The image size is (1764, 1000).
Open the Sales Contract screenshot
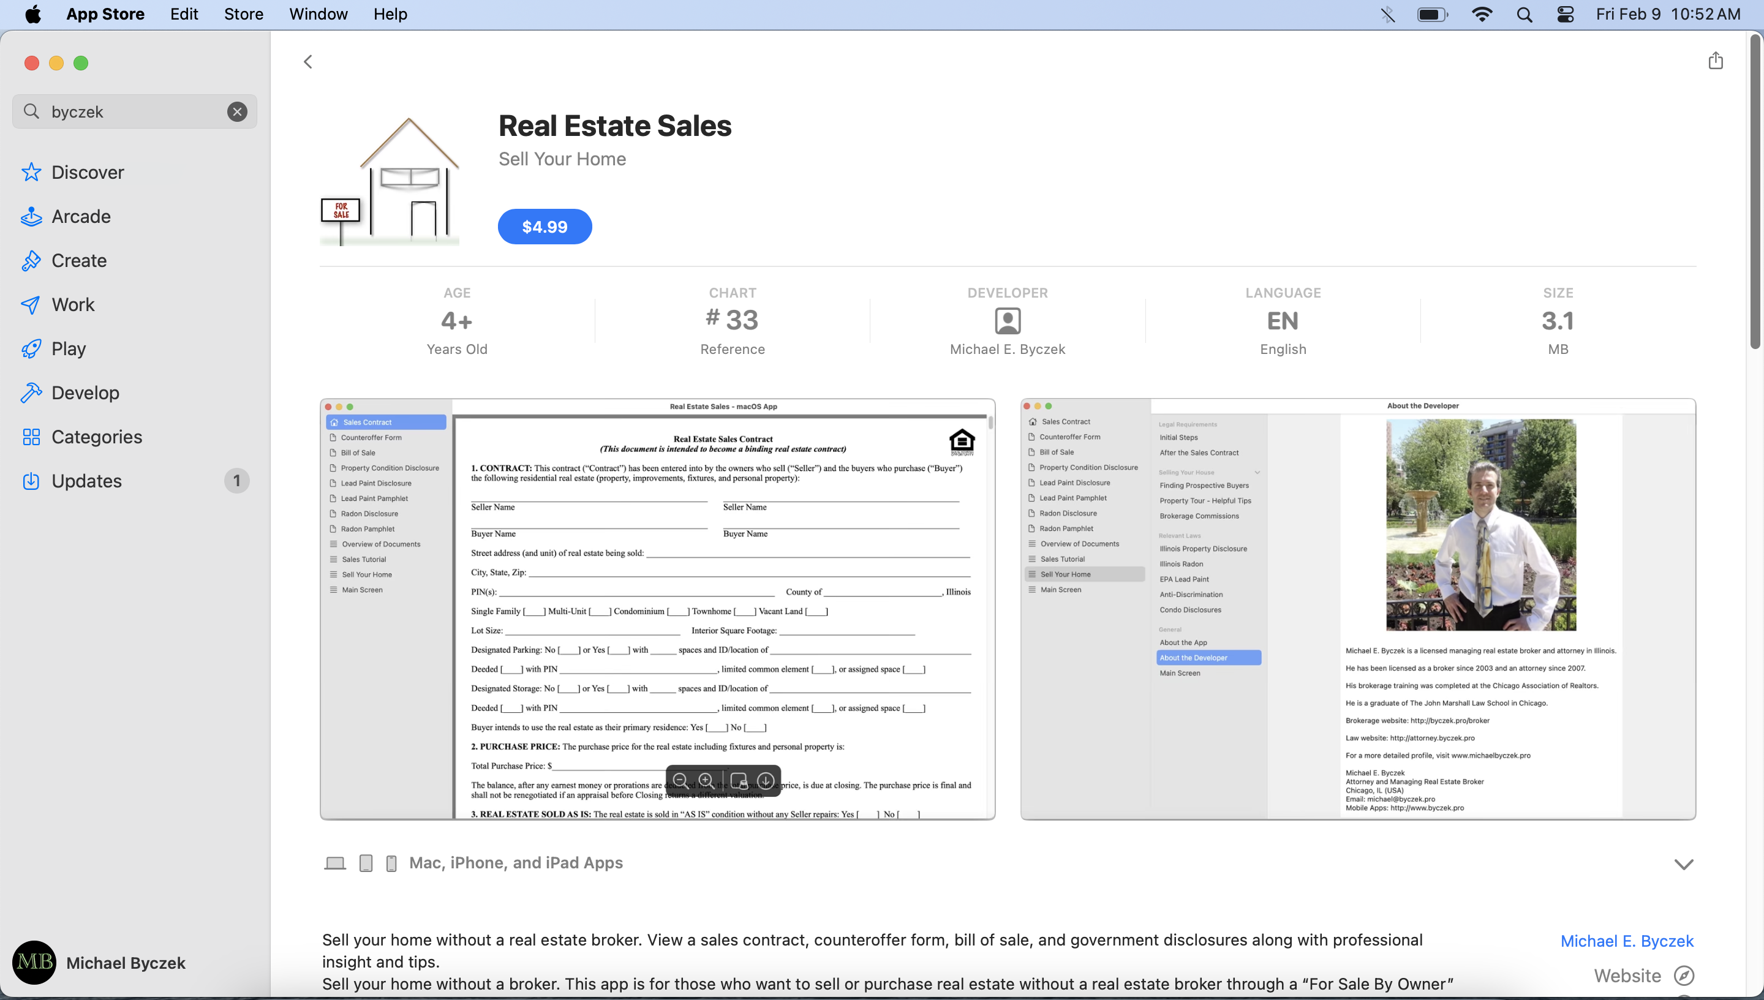pos(657,609)
